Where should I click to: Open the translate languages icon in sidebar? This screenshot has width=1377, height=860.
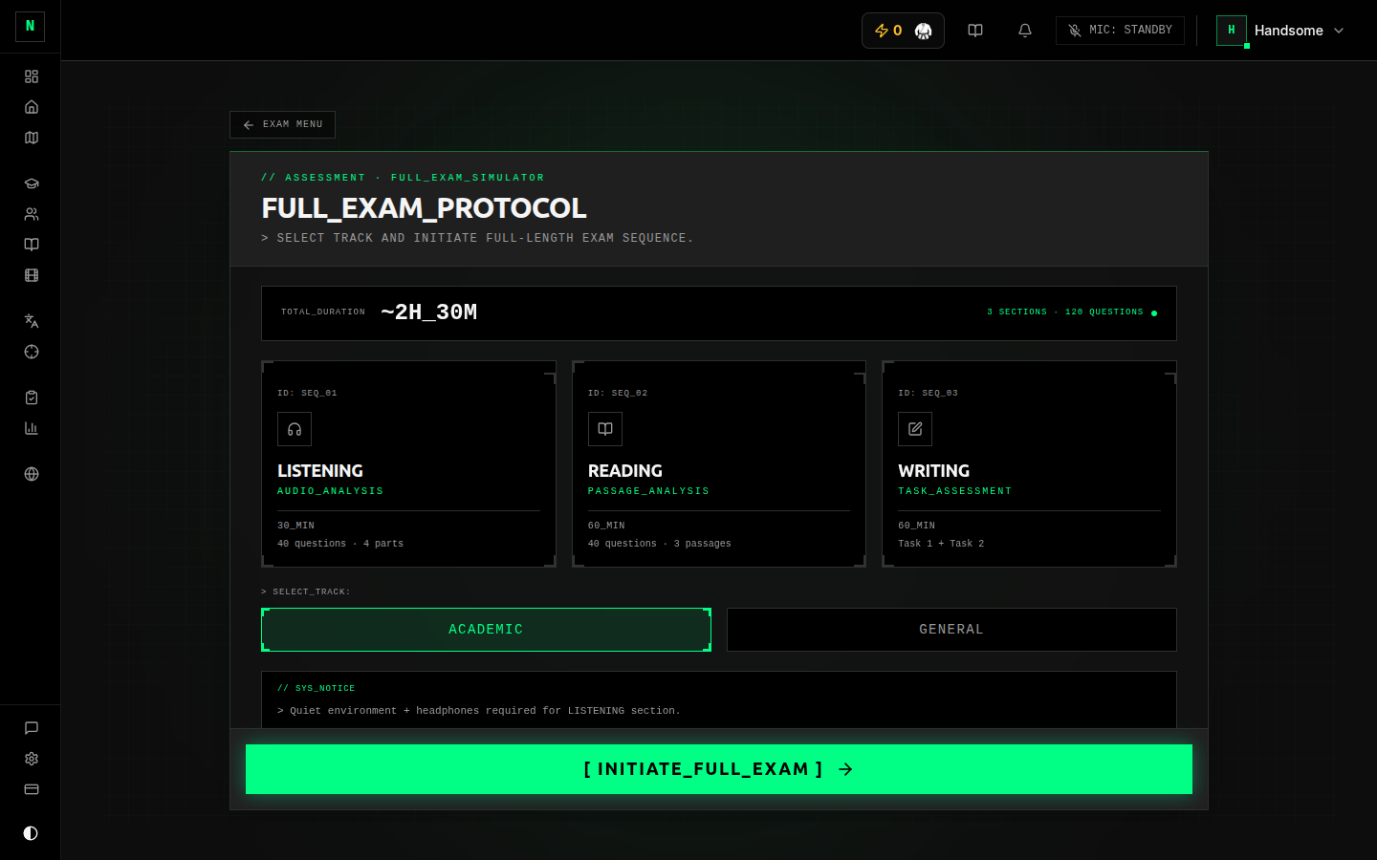pyautogui.click(x=32, y=321)
